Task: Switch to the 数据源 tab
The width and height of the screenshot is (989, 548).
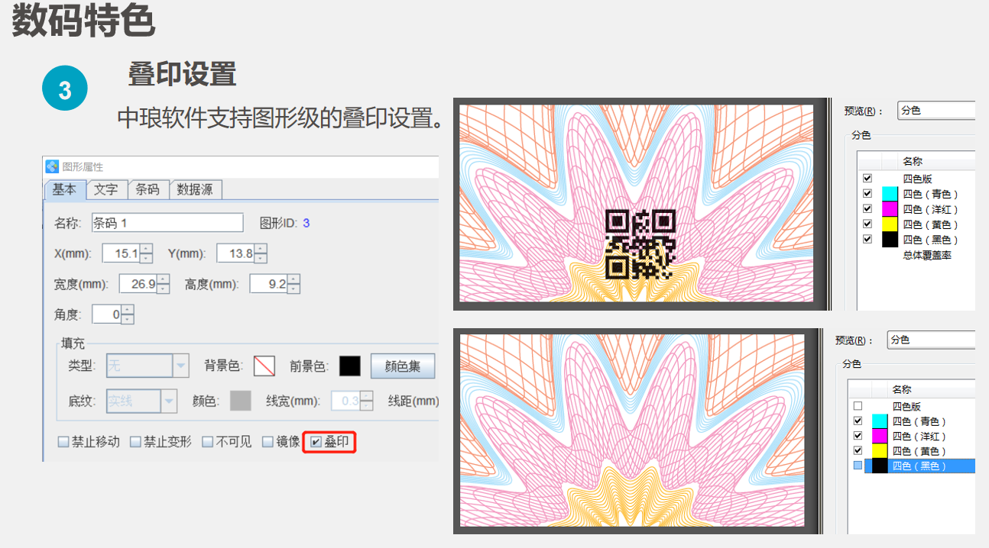Action: tap(195, 189)
